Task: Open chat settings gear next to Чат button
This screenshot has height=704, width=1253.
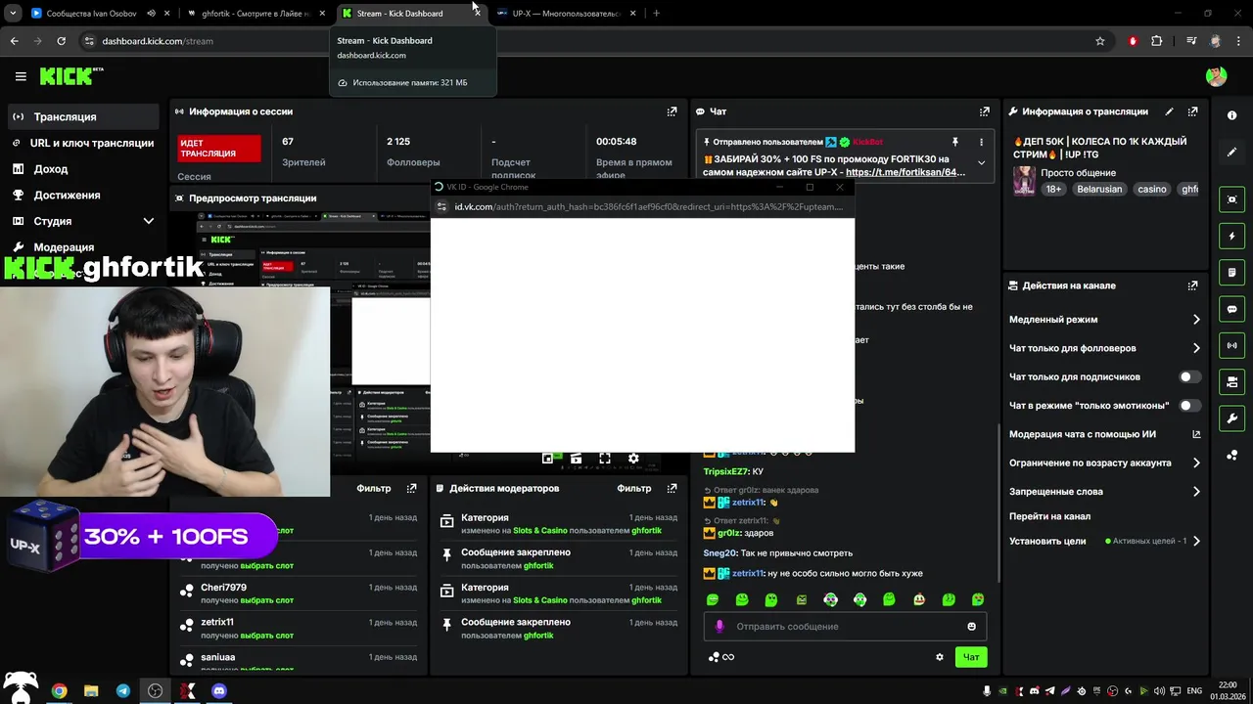Action: coord(940,657)
